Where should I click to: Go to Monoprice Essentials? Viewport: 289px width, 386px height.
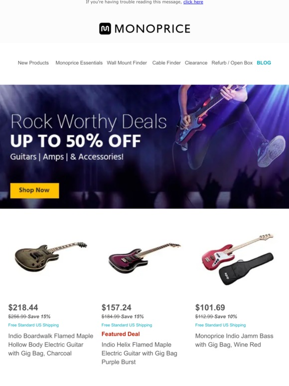79,63
